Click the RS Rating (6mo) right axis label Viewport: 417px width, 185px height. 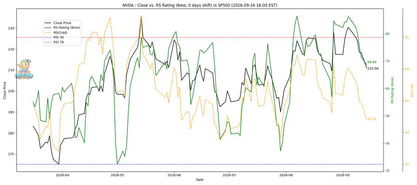pos(392,90)
